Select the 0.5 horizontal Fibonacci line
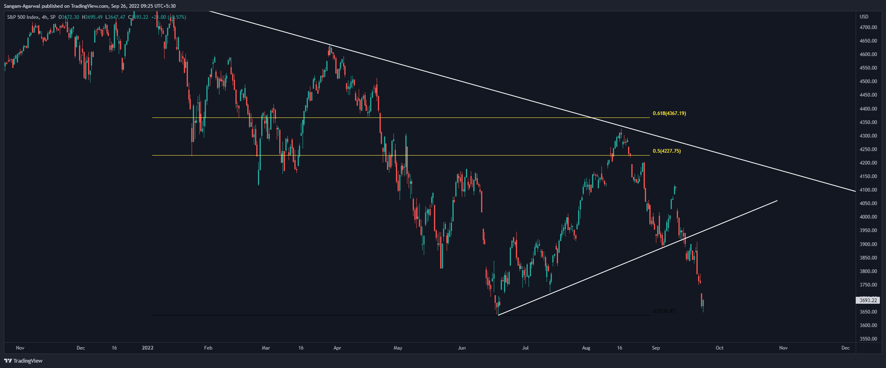Image resolution: width=886 pixels, height=368 pixels. click(401, 156)
